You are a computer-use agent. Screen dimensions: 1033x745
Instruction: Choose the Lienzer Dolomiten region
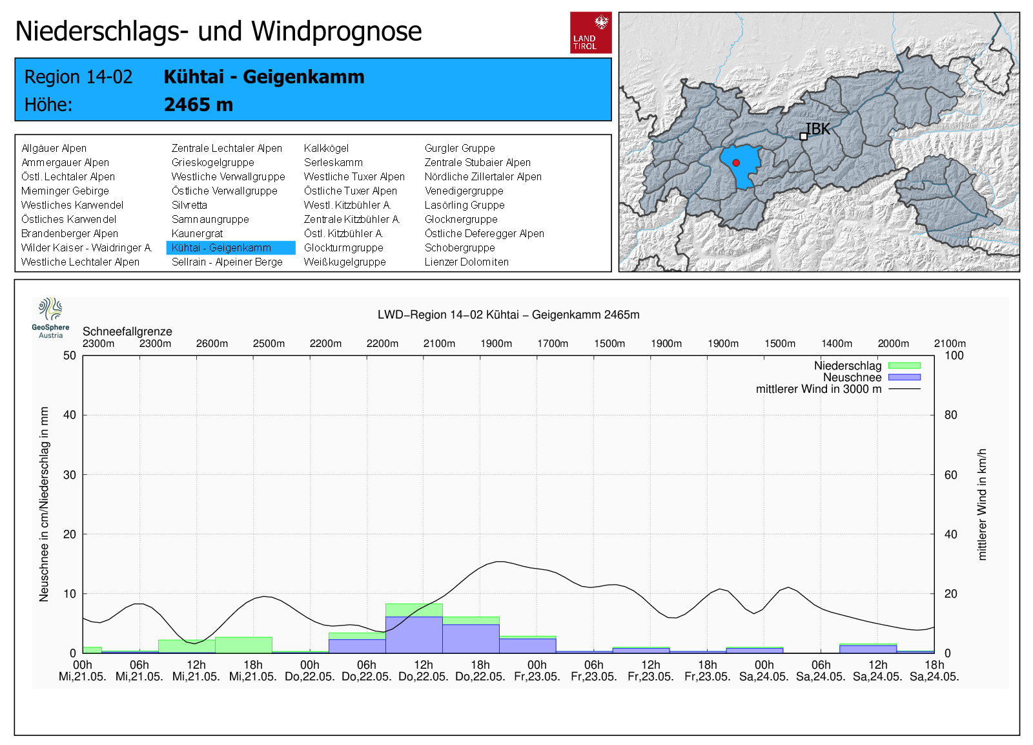pyautogui.click(x=466, y=262)
